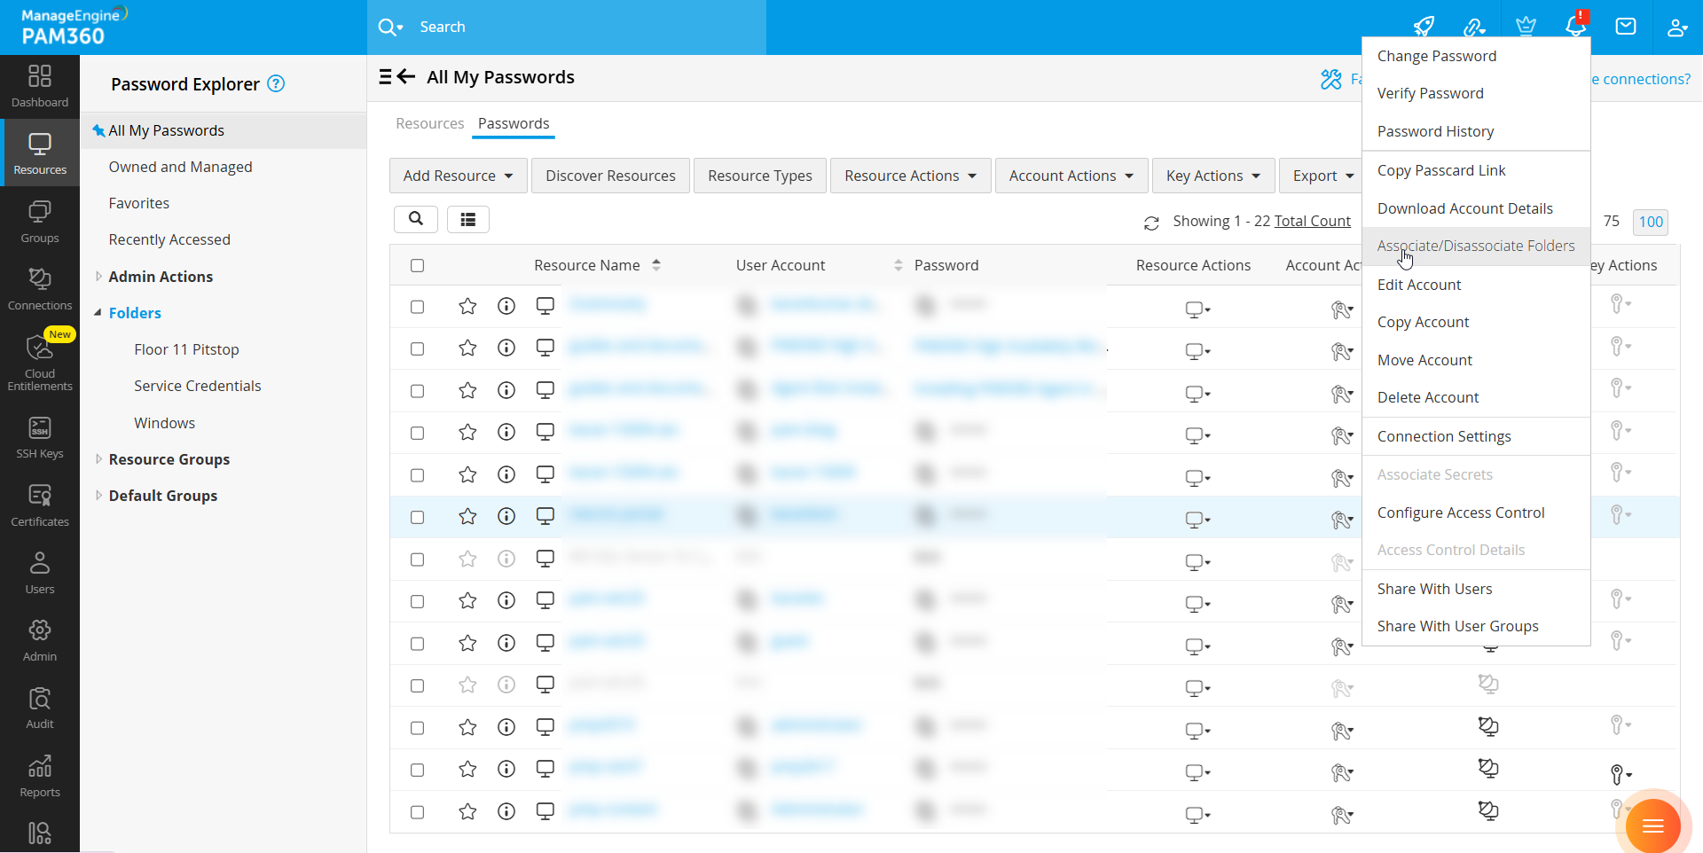Screen dimensions: 1703x853
Task: Favorite the first row with star icon
Action: [467, 306]
